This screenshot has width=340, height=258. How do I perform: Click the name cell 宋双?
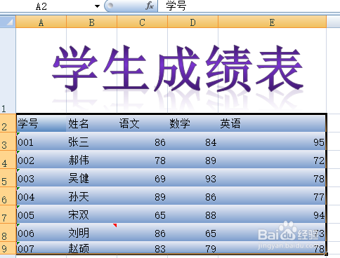(92, 215)
